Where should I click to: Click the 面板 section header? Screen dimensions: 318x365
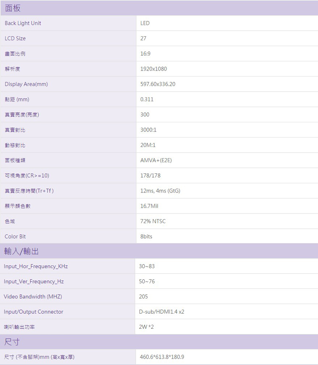coord(13,8)
